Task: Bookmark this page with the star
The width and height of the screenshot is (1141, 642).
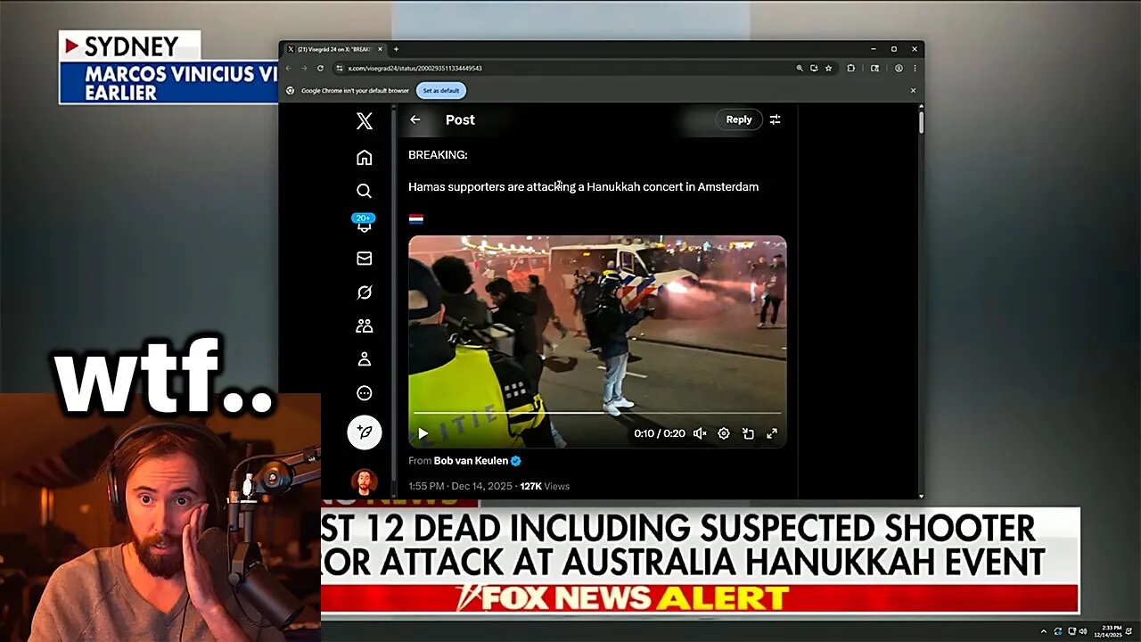Action: [x=828, y=68]
